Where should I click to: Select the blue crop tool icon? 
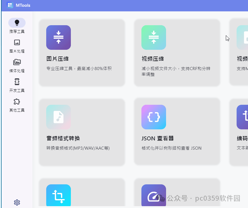(x=59, y=196)
